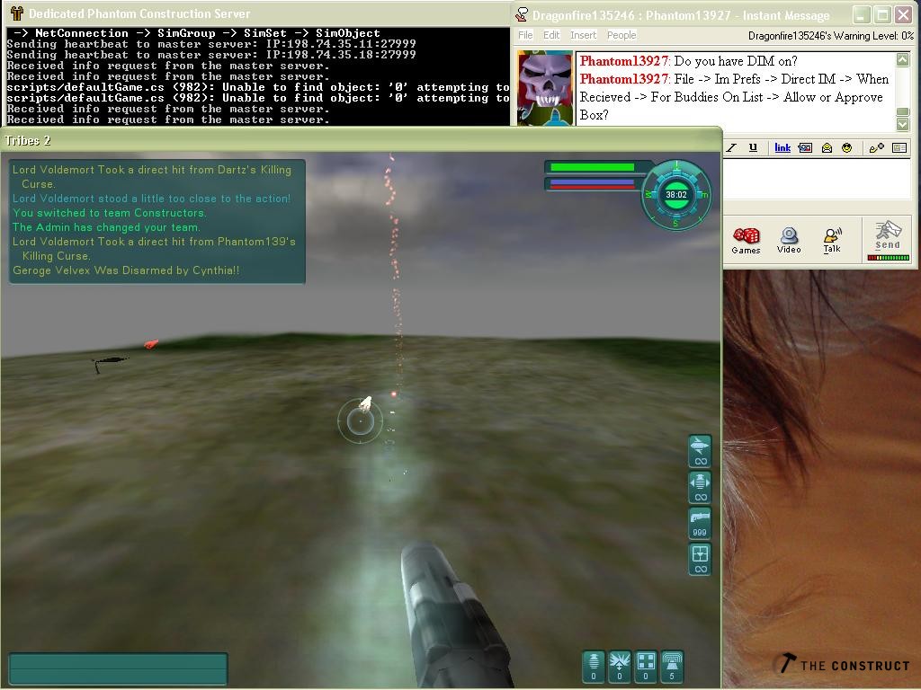The width and height of the screenshot is (921, 690).
Task: Click 'Dragonfire135246's Warning Level: 0%' text
Action: 830,36
